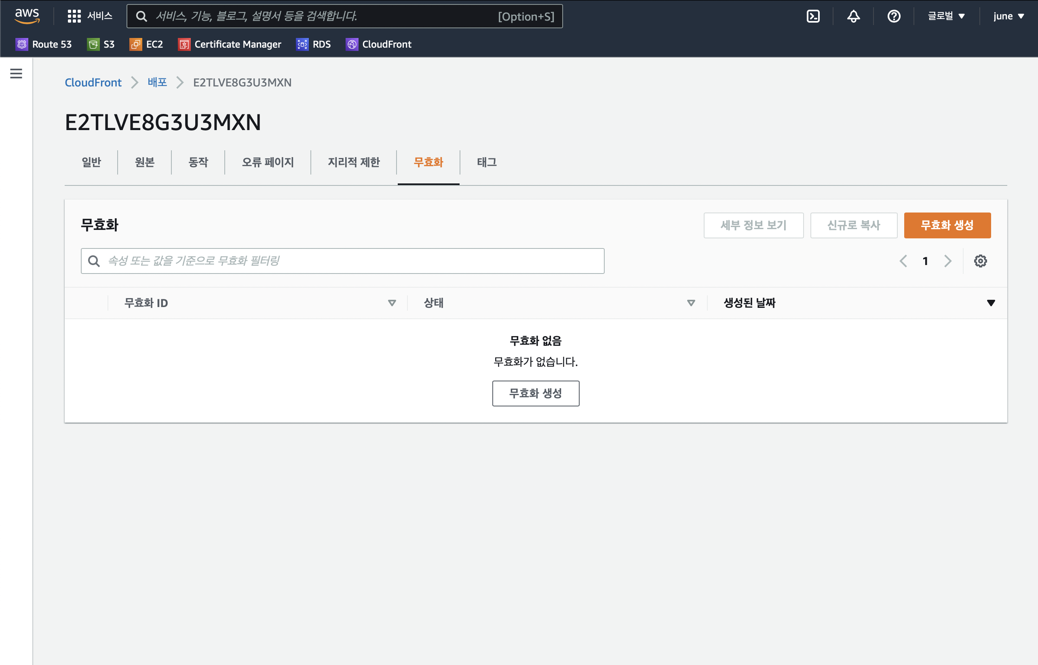Sort by 상태 column arrow
Image resolution: width=1038 pixels, height=665 pixels.
point(691,303)
